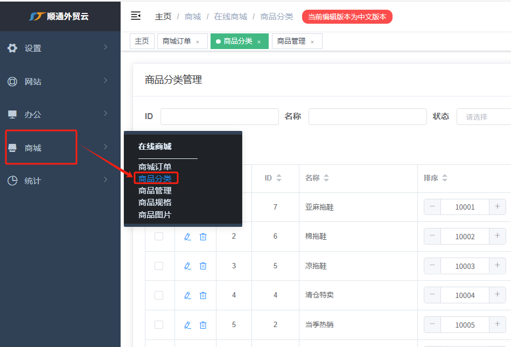Focus the 名称 search input field
Screen dimensions: 511x347
tap(368, 117)
